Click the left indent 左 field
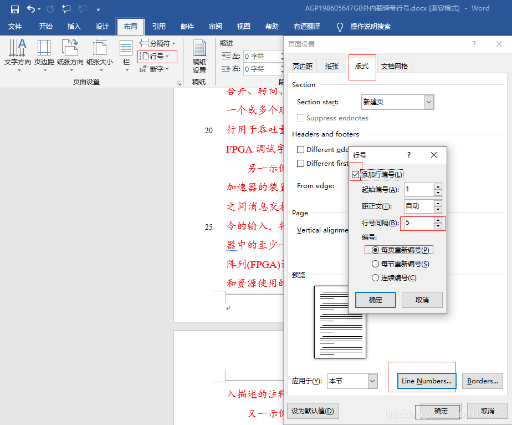 263,56
